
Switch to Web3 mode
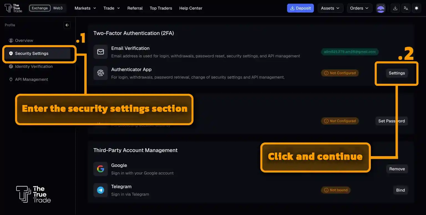point(58,8)
